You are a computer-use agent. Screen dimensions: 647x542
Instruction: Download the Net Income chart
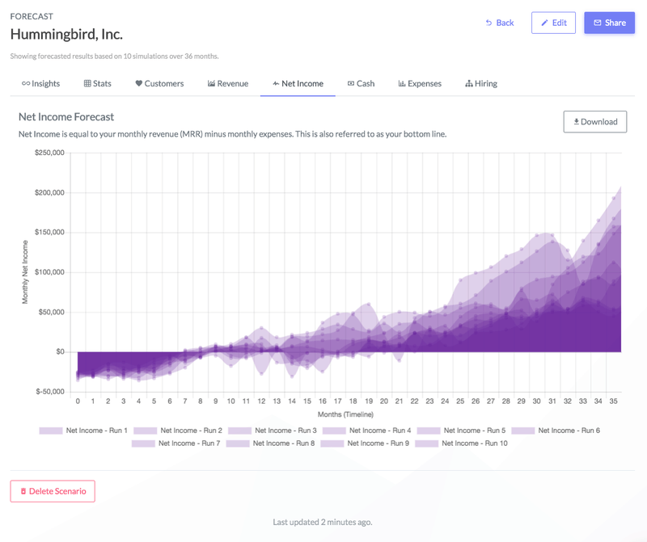coord(594,122)
